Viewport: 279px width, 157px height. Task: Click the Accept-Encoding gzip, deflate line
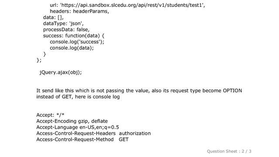point(72,121)
